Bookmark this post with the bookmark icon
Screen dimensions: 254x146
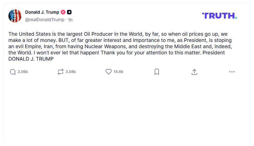click(x=157, y=72)
